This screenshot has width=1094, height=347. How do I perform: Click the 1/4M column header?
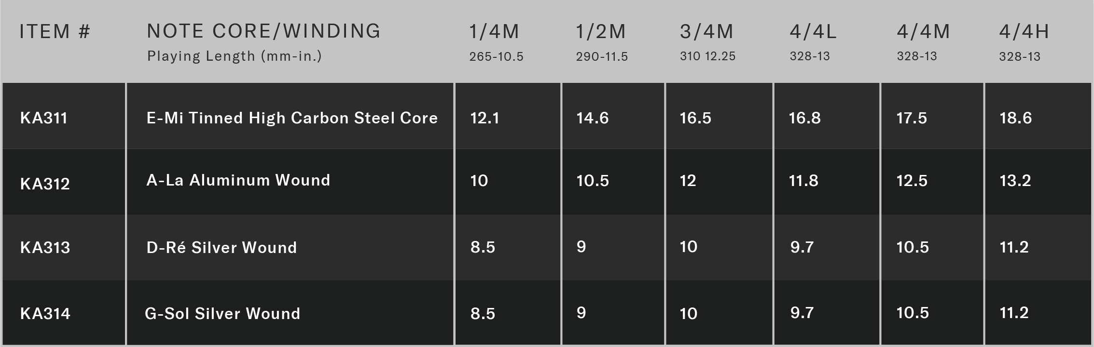pyautogui.click(x=494, y=32)
